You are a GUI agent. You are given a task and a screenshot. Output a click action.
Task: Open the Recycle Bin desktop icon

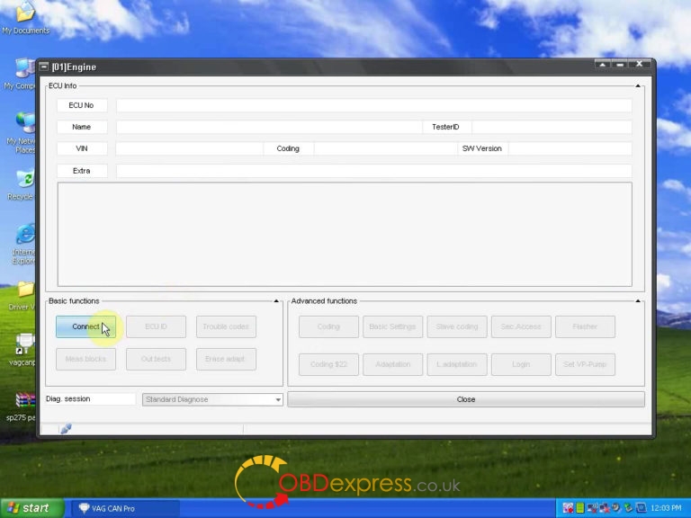pos(23,180)
